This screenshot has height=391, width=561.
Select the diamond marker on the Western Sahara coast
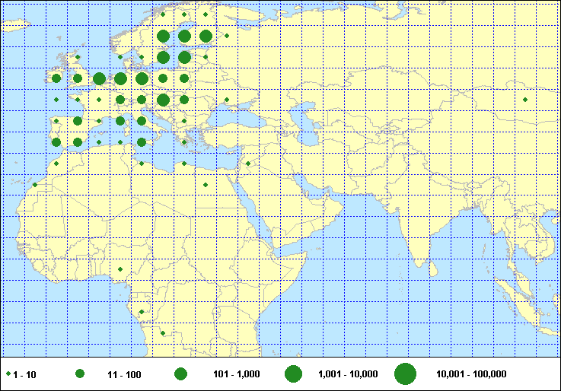pyautogui.click(x=34, y=184)
